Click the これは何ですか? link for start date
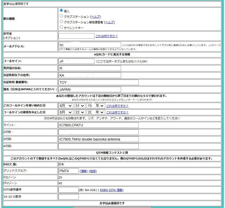This screenshot has height=208, width=225. tap(117, 106)
